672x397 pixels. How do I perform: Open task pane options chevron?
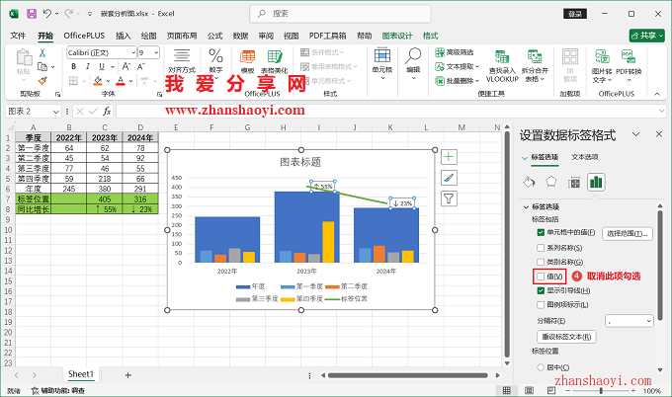point(636,134)
